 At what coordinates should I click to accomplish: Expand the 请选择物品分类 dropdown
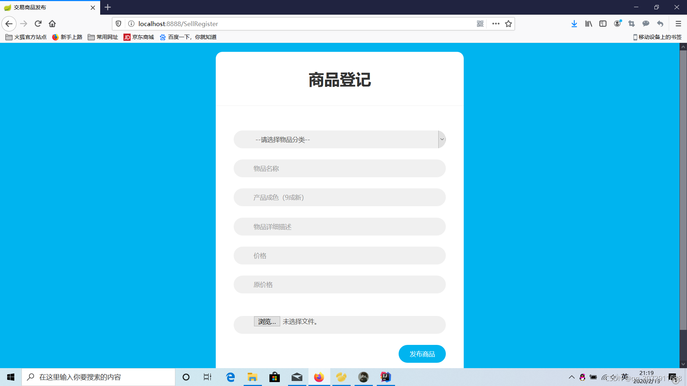[x=340, y=139]
